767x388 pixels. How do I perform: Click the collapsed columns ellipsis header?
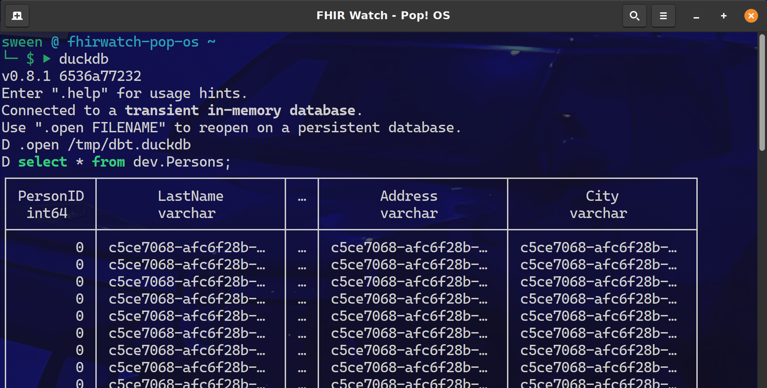302,198
